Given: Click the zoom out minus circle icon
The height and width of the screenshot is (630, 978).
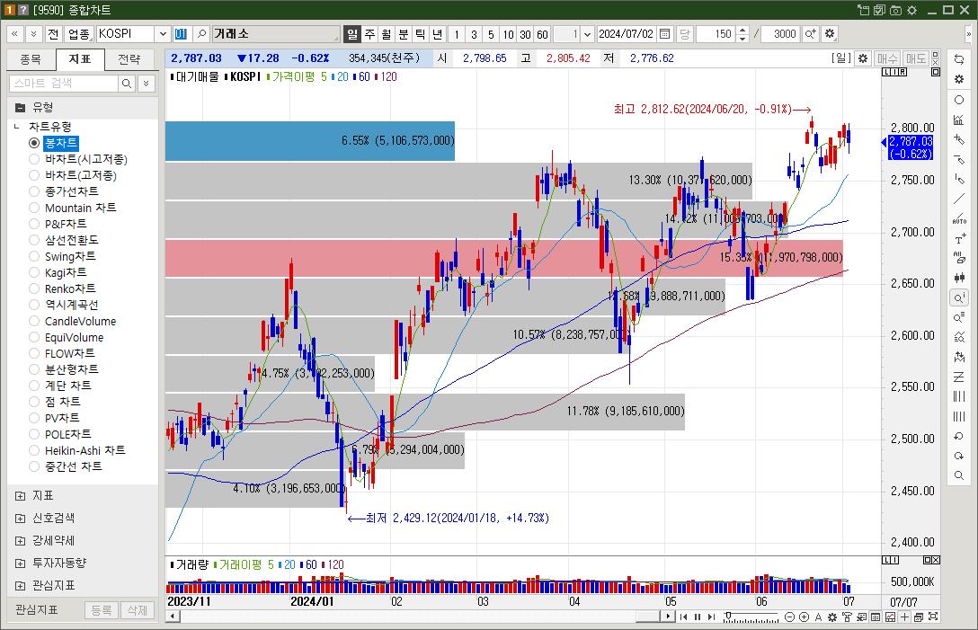Looking at the screenshot, I should [x=789, y=617].
